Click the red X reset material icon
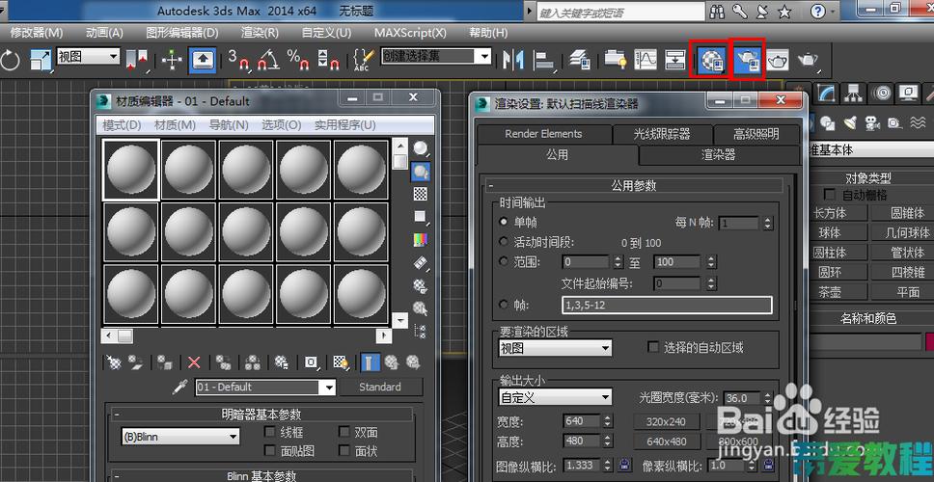The width and height of the screenshot is (934, 482). [194, 362]
